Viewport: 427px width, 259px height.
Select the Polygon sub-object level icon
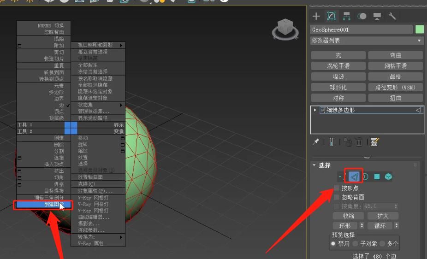point(377,177)
